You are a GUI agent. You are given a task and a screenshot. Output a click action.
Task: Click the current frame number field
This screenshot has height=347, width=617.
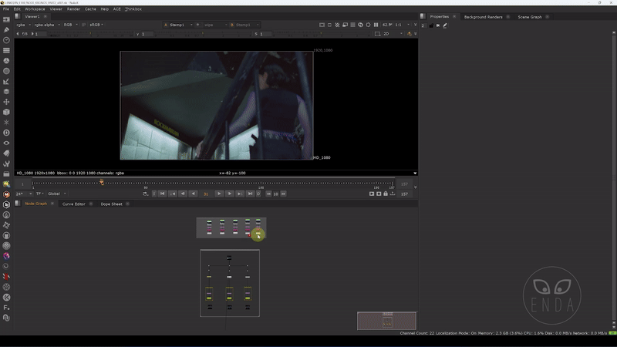point(206,194)
